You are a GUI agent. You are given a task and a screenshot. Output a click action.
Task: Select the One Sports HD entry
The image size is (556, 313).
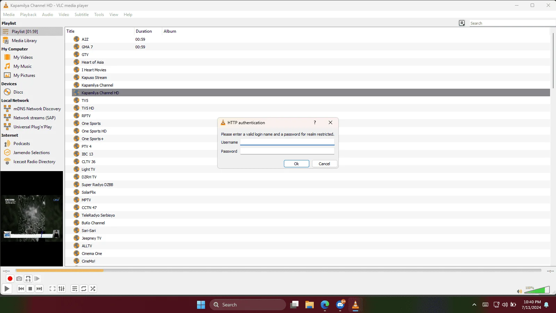pos(311,131)
